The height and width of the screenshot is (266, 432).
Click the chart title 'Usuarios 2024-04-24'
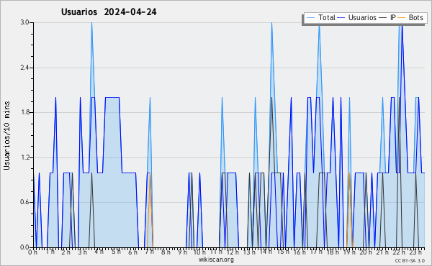click(109, 12)
